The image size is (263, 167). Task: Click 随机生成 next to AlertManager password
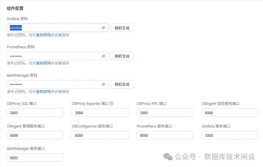tap(122, 84)
